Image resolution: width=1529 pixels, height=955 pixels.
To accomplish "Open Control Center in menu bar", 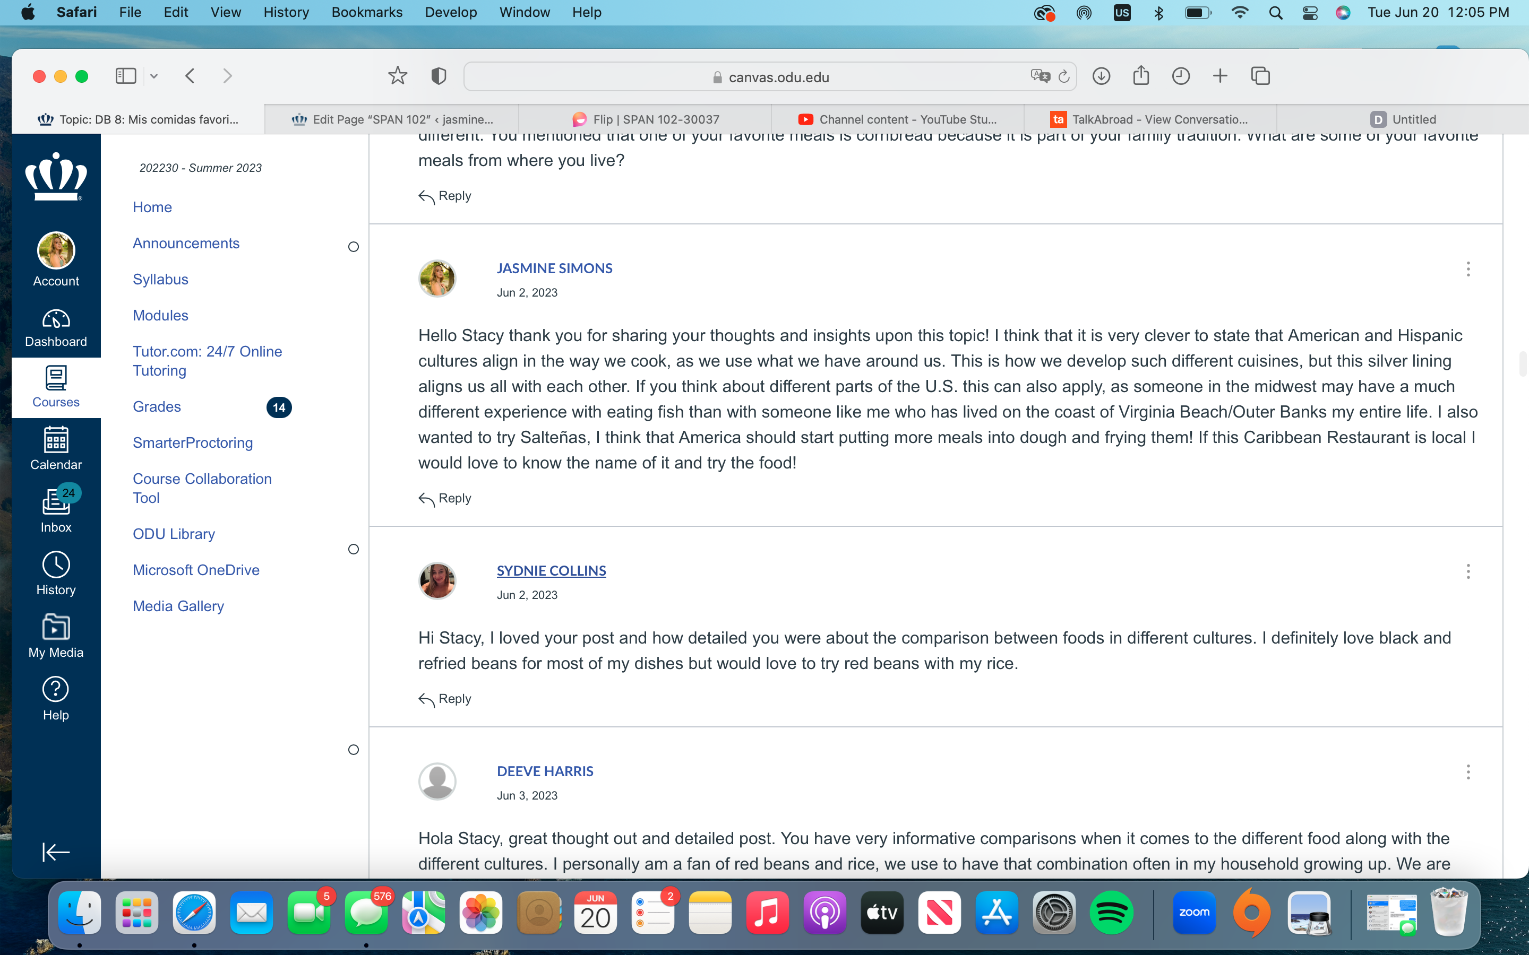I will click(1310, 13).
